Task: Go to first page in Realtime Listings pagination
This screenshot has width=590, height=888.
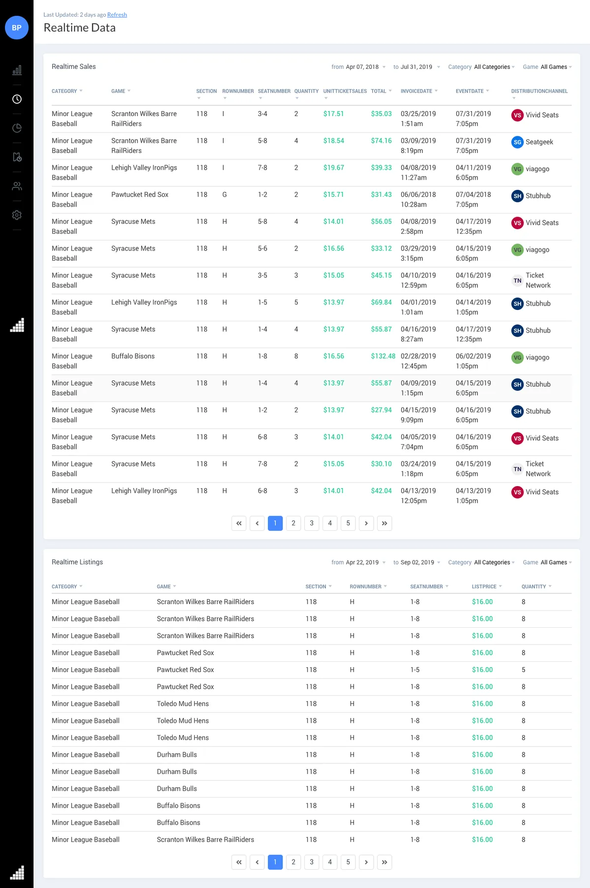Action: [239, 862]
